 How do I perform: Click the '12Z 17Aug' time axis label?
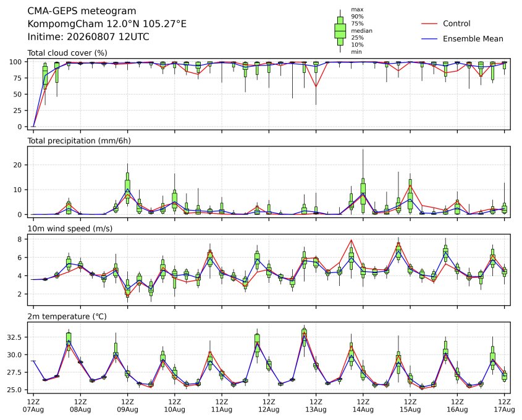[504, 405]
